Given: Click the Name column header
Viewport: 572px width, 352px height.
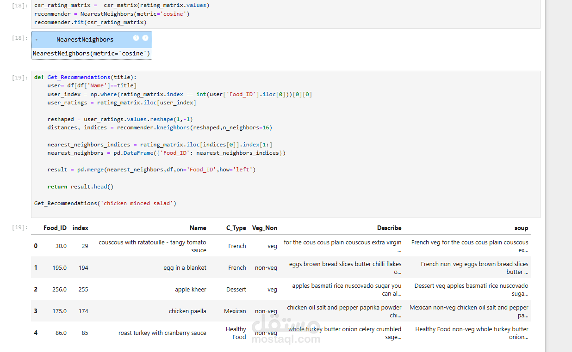Looking at the screenshot, I should [198, 228].
